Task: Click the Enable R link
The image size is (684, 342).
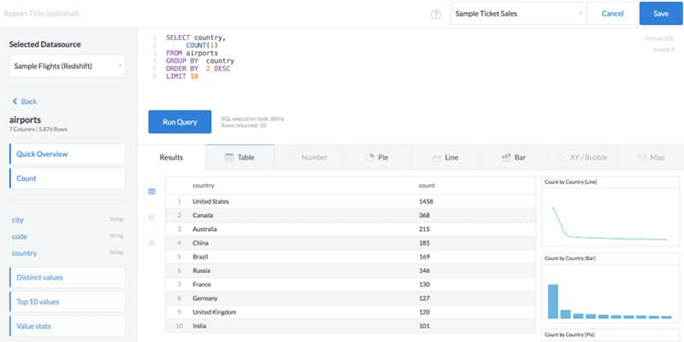Action: 663,49
